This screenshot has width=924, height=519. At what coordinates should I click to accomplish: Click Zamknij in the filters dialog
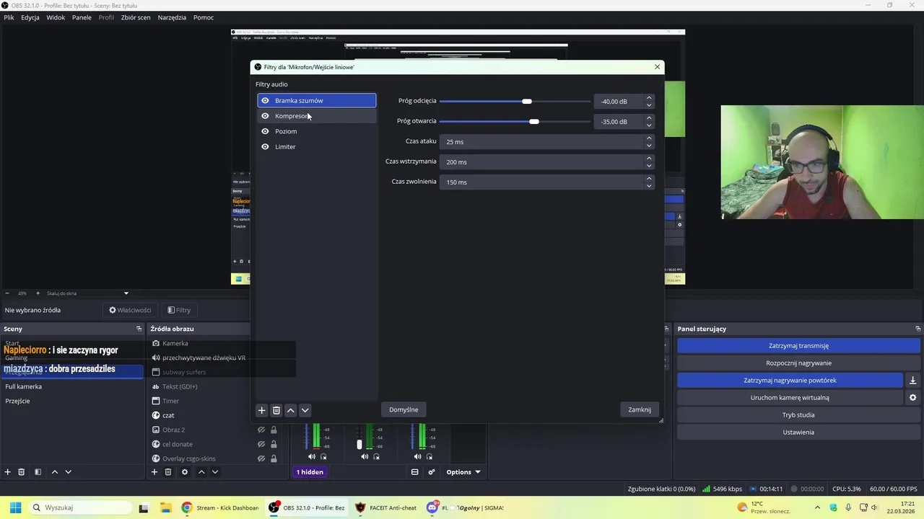click(640, 410)
